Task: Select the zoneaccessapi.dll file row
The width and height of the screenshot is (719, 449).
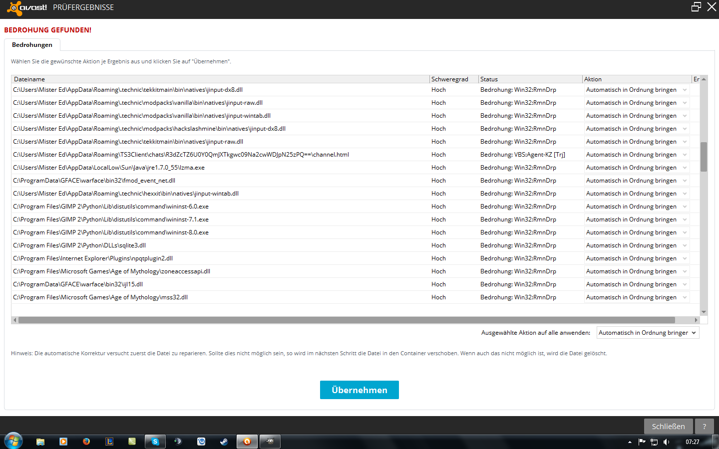Action: tap(356, 271)
